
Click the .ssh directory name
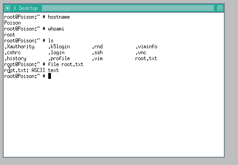[97, 52]
